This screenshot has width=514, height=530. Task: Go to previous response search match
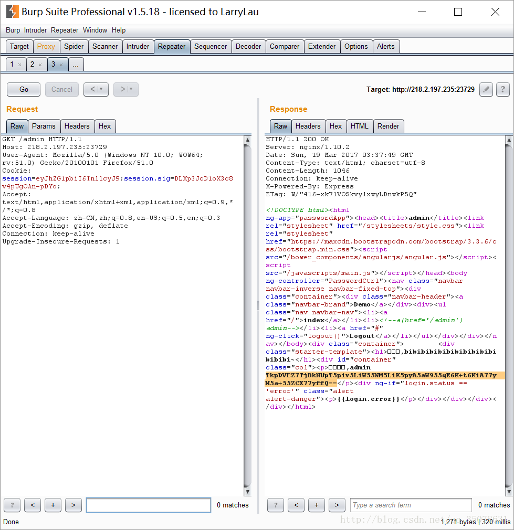point(296,505)
